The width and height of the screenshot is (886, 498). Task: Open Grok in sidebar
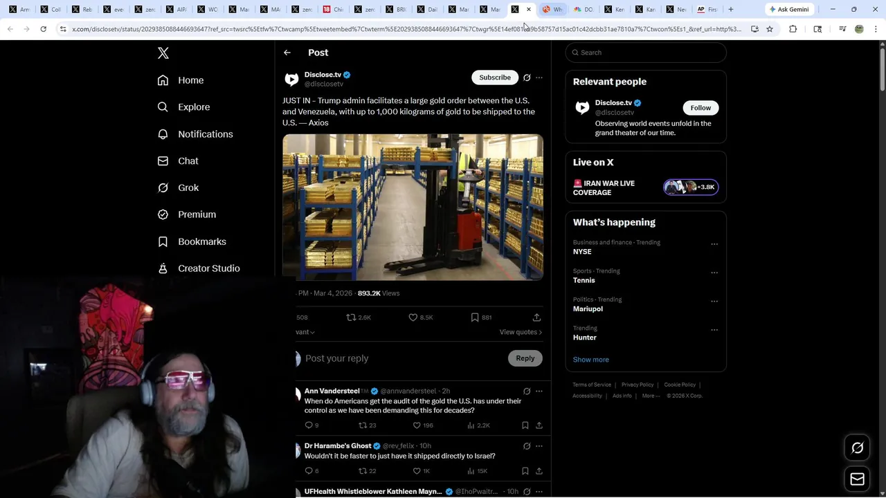tap(178, 187)
